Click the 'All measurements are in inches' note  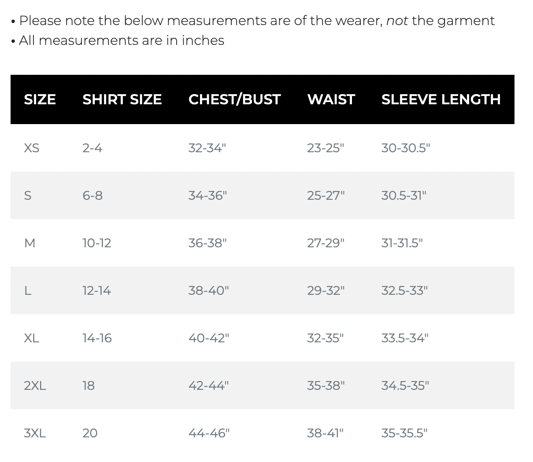click(122, 40)
